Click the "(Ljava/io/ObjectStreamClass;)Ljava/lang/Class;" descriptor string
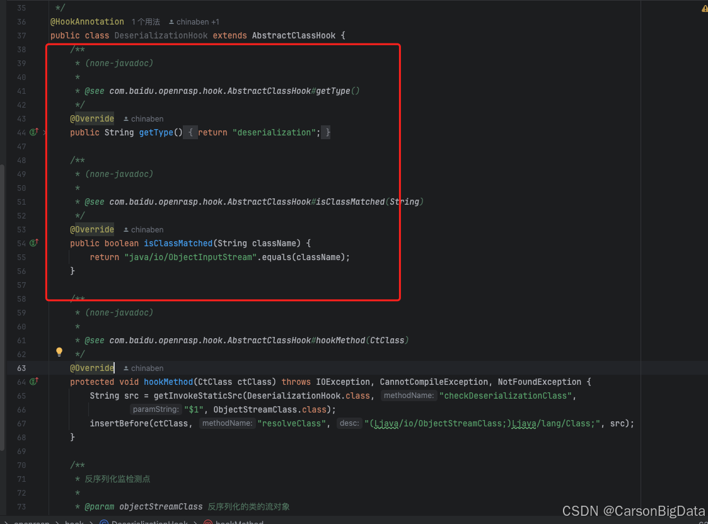 482,423
